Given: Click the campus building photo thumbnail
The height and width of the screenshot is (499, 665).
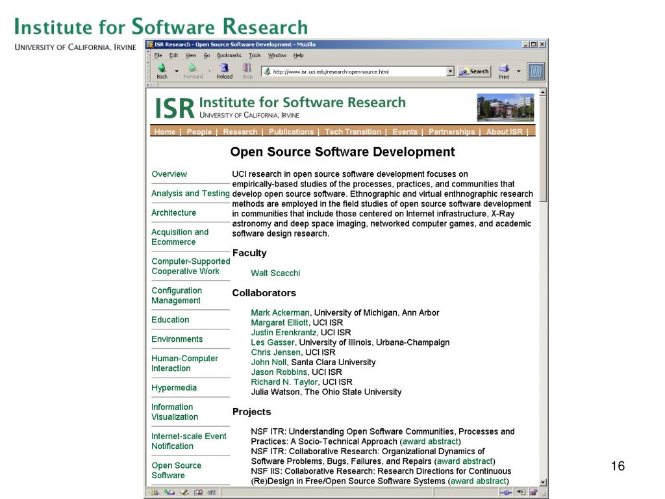Looking at the screenshot, I should click(x=505, y=107).
